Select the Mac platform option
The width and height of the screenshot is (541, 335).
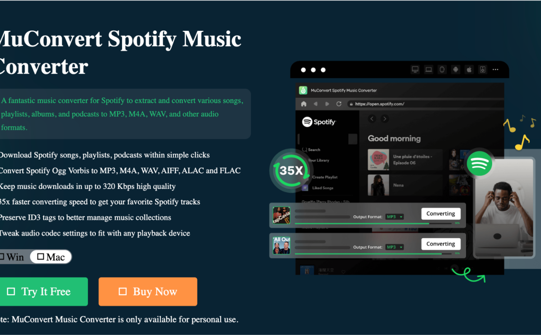(51, 257)
